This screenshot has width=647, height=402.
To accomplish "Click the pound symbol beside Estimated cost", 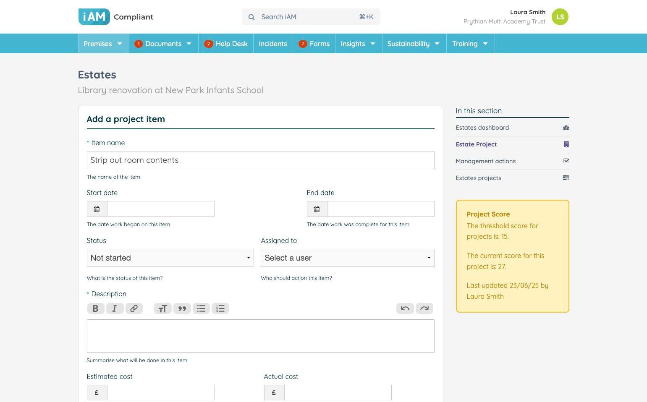I will coord(97,393).
